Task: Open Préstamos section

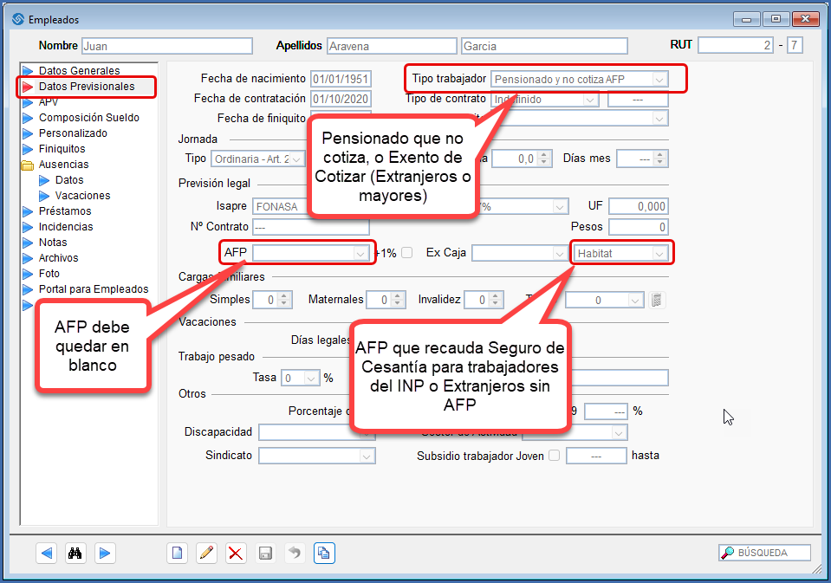Action: pos(65,211)
